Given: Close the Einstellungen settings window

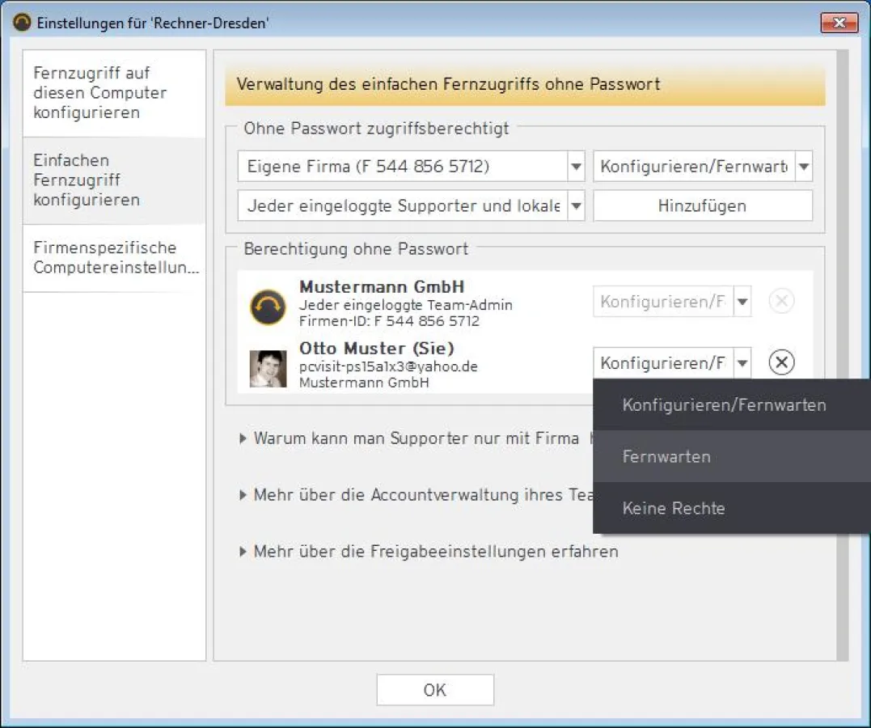Looking at the screenshot, I should click(838, 23).
